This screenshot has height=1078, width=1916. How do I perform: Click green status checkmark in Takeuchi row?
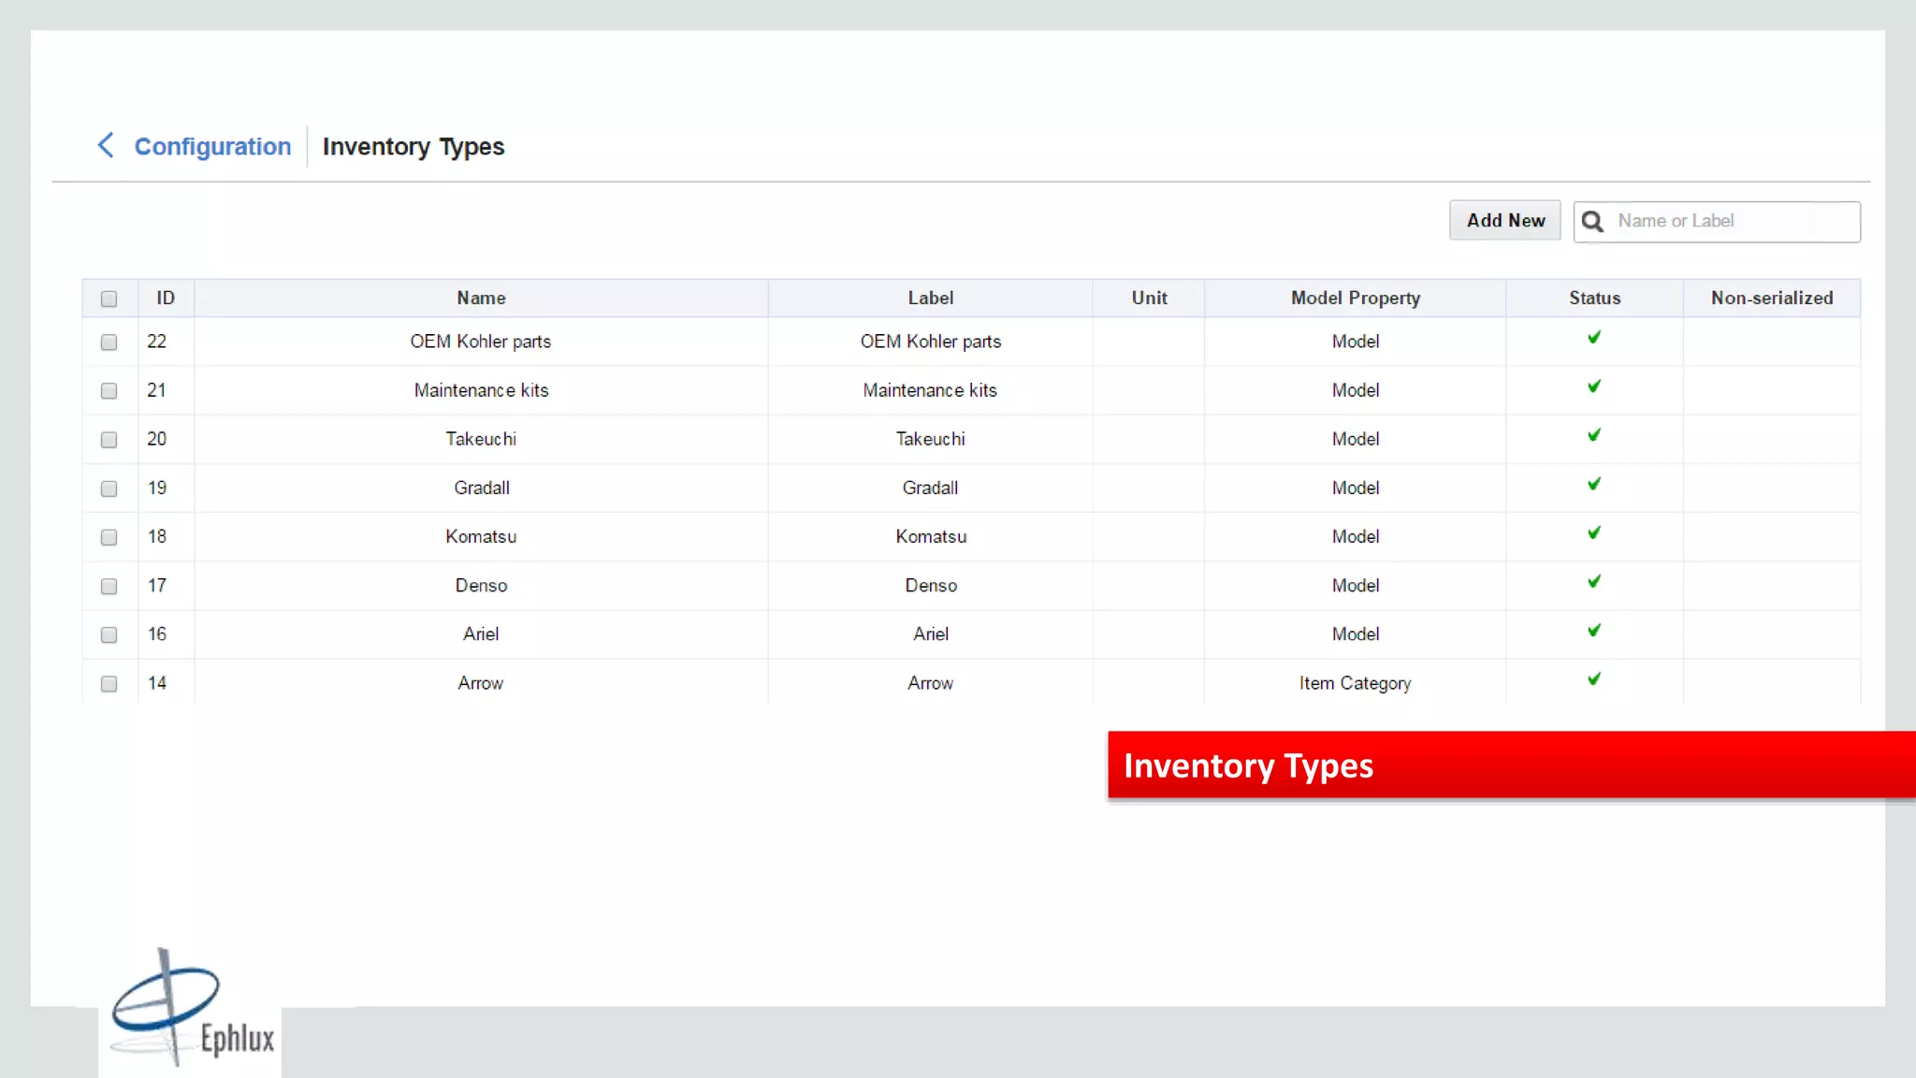pyautogui.click(x=1594, y=435)
